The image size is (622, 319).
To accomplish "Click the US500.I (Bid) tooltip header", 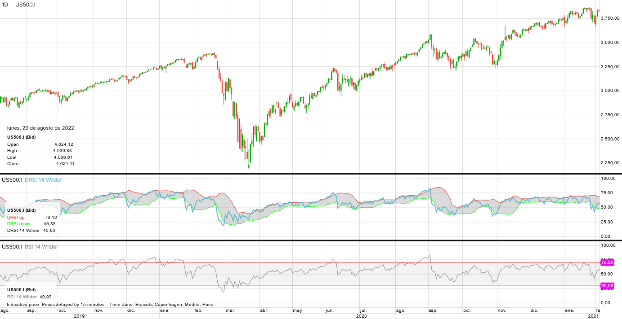I will click(22, 137).
